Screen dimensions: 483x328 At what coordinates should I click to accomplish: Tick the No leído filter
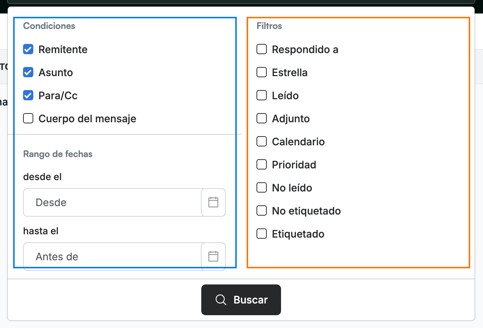coord(262,188)
